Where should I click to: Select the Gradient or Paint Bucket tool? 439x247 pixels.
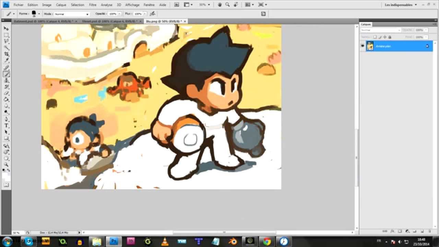coord(6,100)
